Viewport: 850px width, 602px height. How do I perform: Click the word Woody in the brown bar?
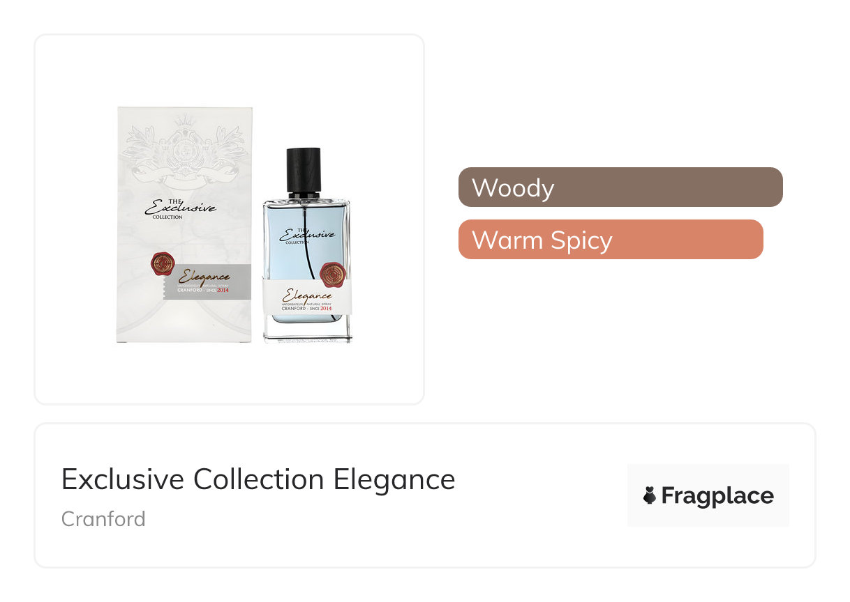pos(513,187)
